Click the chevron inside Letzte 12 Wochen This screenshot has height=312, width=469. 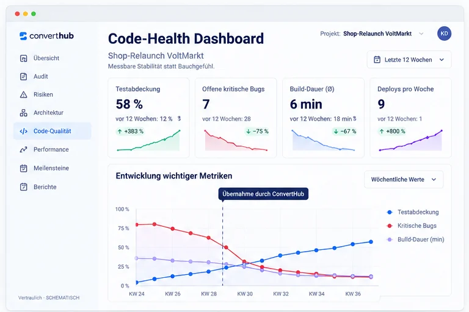click(442, 60)
